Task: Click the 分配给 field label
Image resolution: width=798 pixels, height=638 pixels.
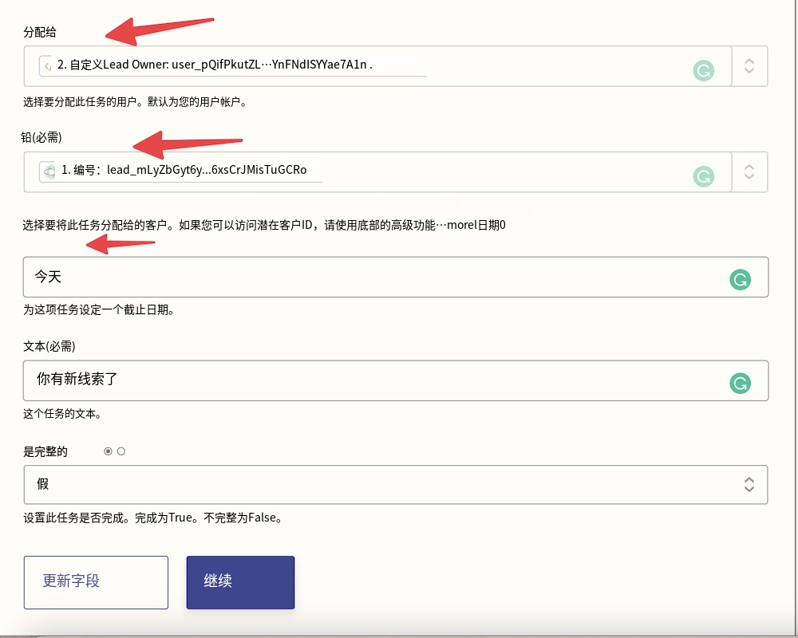Action: click(x=40, y=32)
